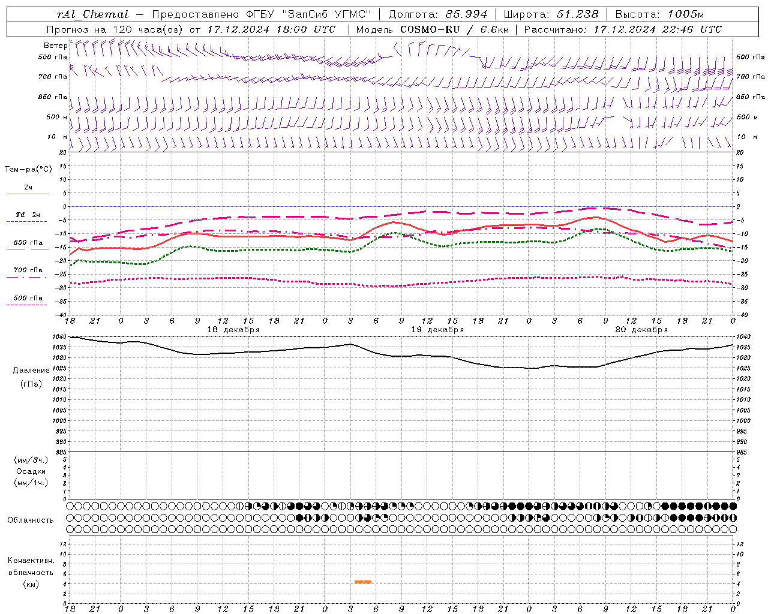The image size is (768, 614).
Task: Click the 'Давление' pressure panel label
Action: coord(31,371)
